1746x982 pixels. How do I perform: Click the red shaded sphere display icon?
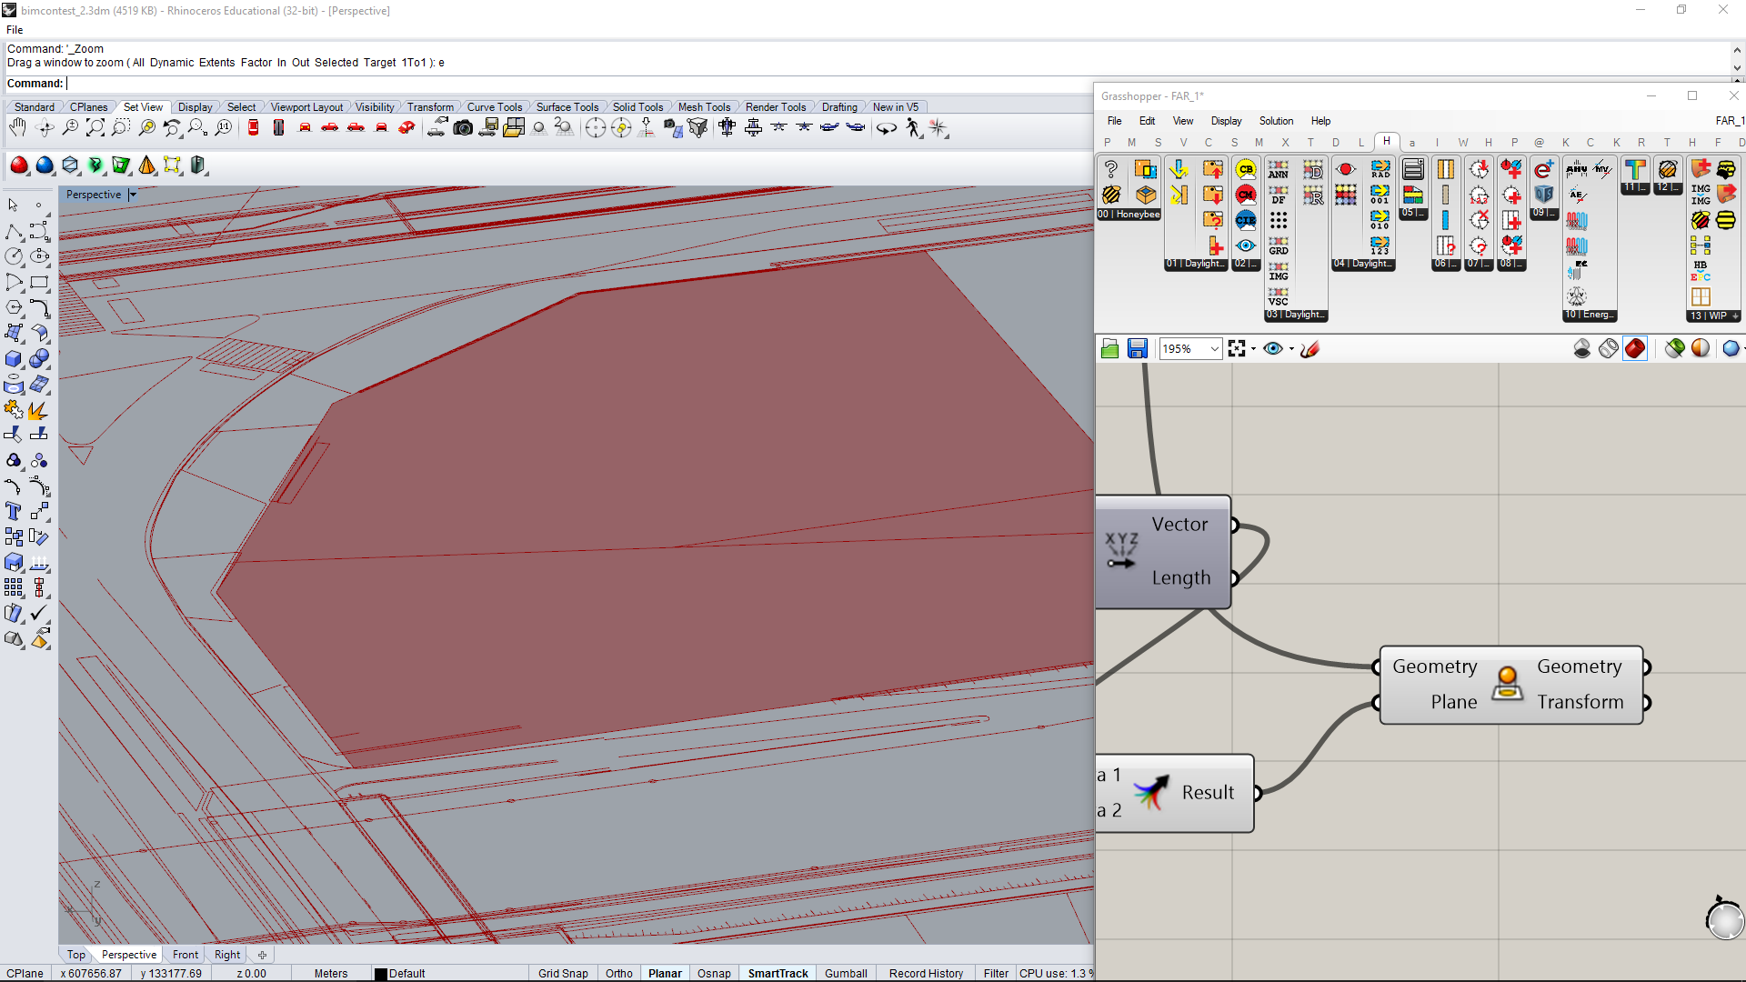pyautogui.click(x=19, y=165)
